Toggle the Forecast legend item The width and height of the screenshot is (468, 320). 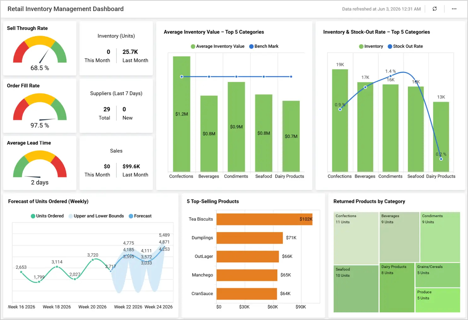[140, 216]
